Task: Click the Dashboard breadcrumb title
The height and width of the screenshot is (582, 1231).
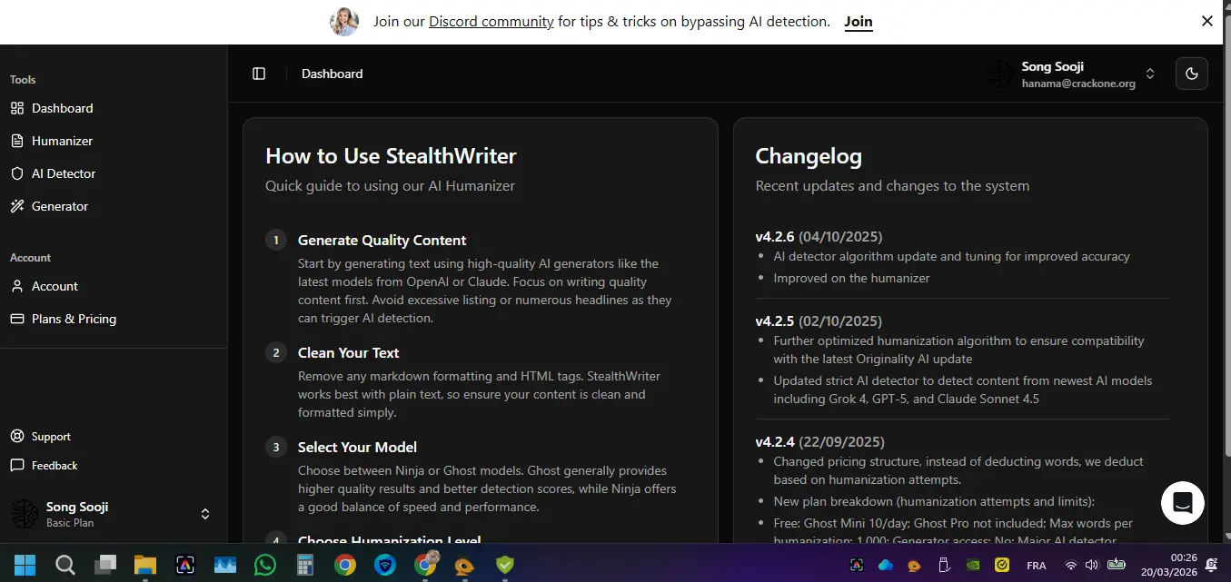Action: (x=332, y=74)
